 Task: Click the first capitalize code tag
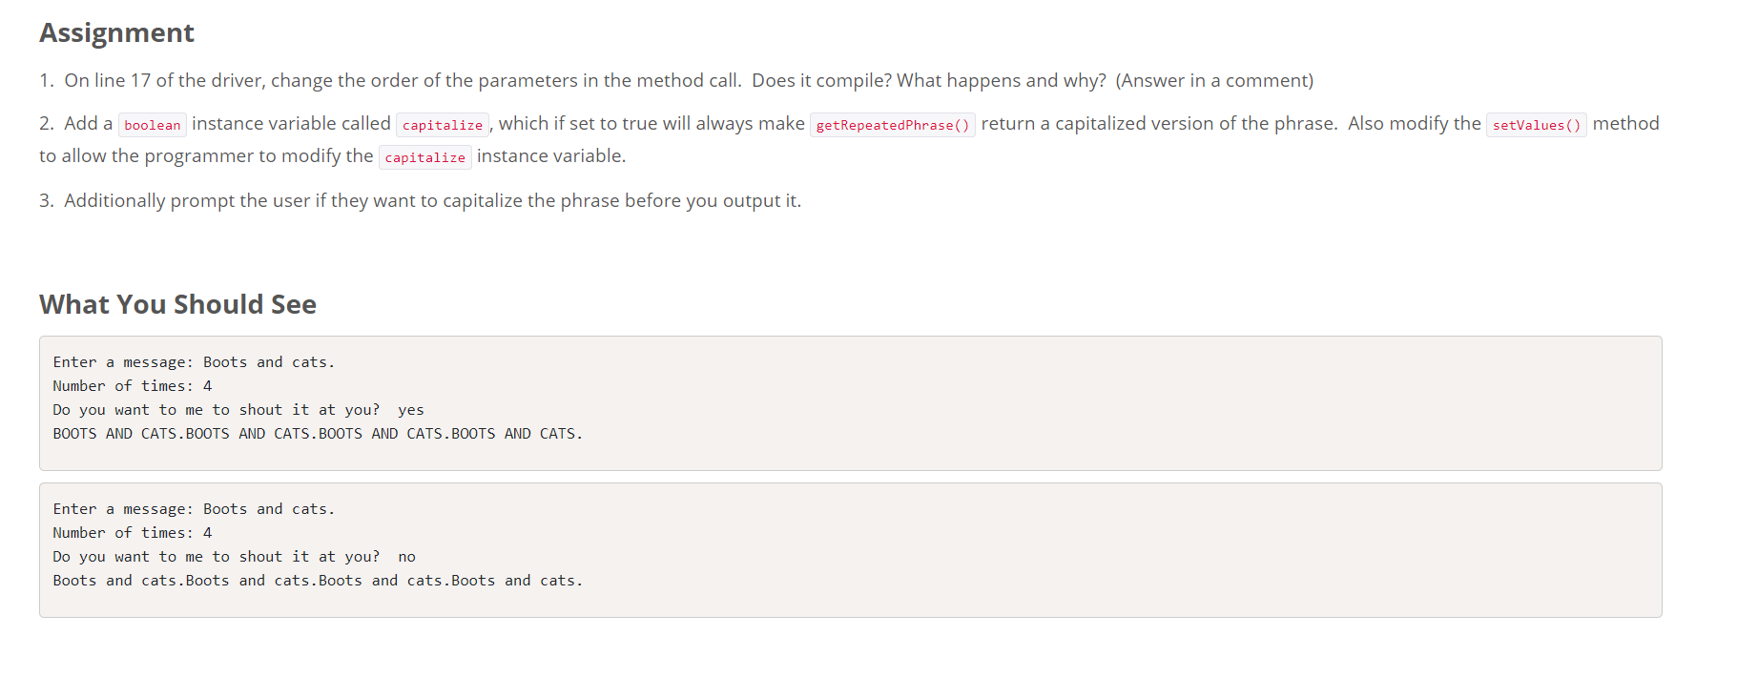click(x=443, y=125)
